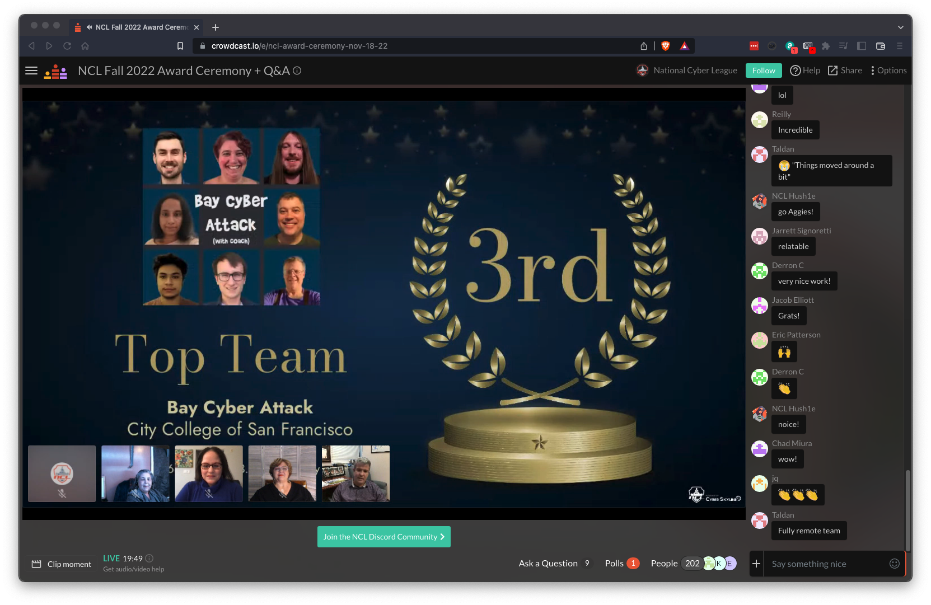Click the National Cyber League logo avatar

pos(643,70)
